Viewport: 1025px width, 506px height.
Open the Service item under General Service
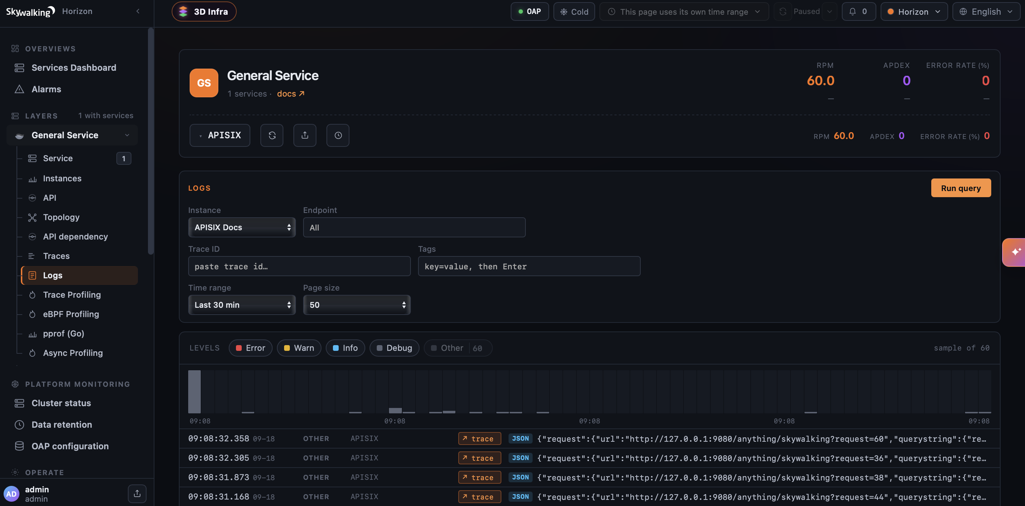[79, 158]
